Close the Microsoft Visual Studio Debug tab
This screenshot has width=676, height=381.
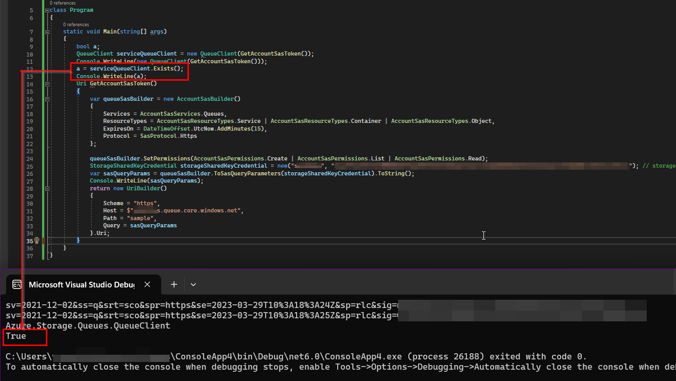pyautogui.click(x=147, y=284)
